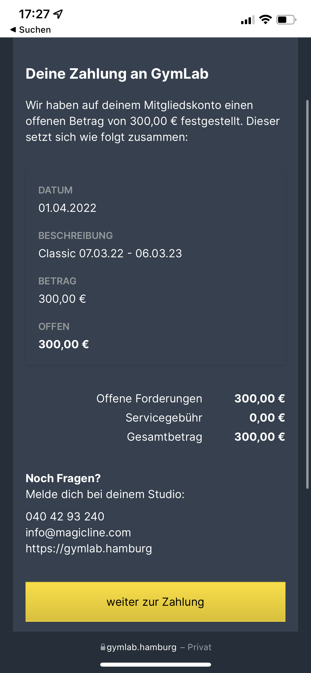311x673 pixels.
Task: Tap the Servicegebühr 0,00 € row
Action: click(x=205, y=418)
